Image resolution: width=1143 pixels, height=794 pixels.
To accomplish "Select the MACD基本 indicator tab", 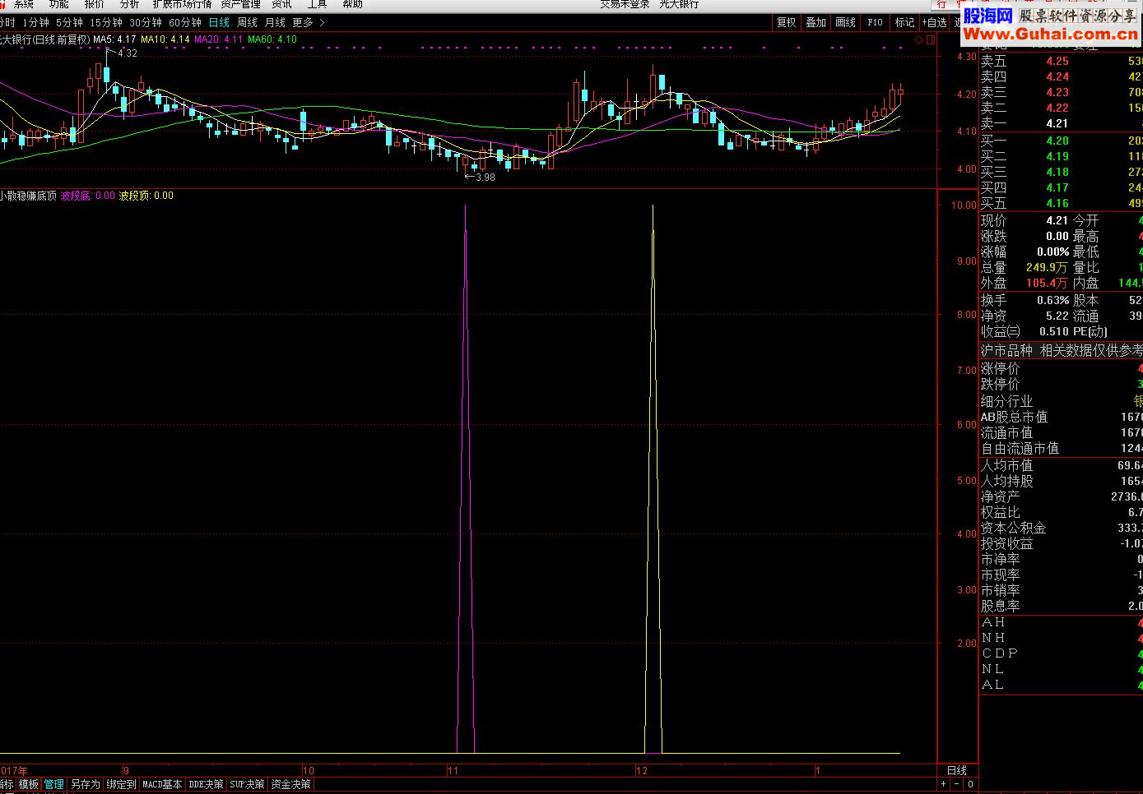I will pyautogui.click(x=162, y=785).
